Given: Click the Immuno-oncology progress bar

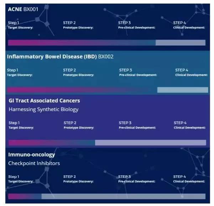Looking at the screenshot, I should point(106,196).
